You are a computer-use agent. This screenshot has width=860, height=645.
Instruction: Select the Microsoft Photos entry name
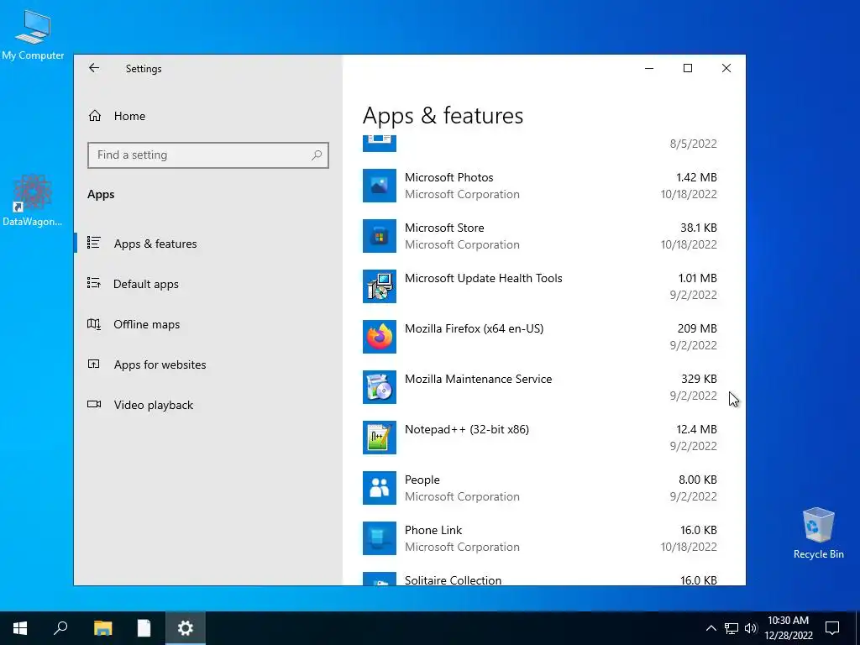point(448,177)
